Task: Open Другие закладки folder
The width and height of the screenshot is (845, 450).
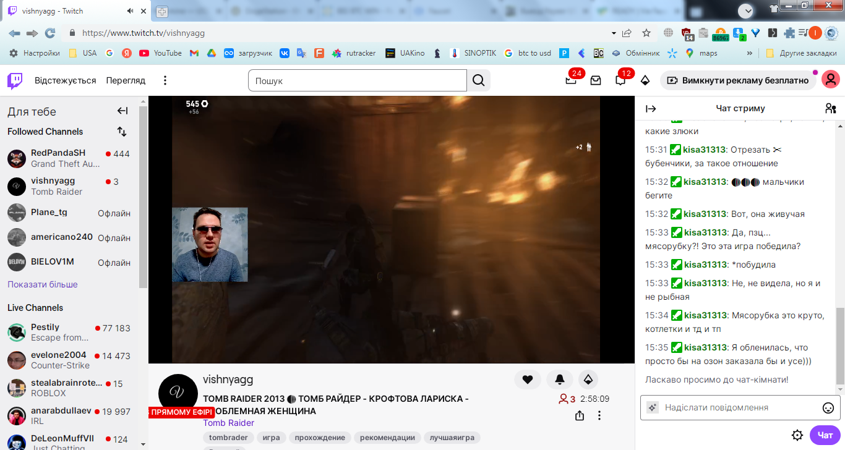Action: (800, 53)
